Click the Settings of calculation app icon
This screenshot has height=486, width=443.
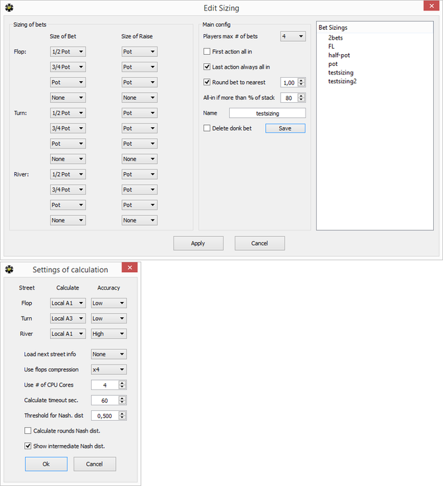click(9, 269)
